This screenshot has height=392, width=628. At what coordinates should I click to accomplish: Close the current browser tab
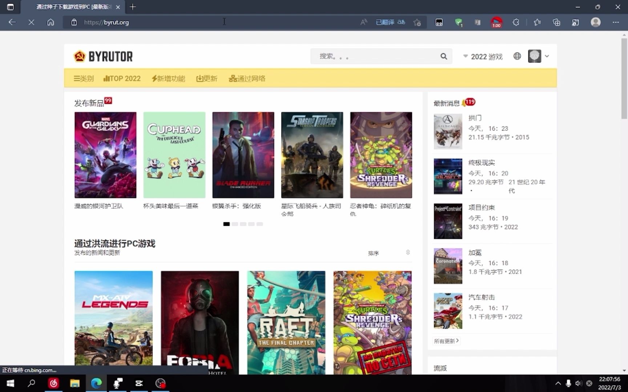tap(118, 7)
